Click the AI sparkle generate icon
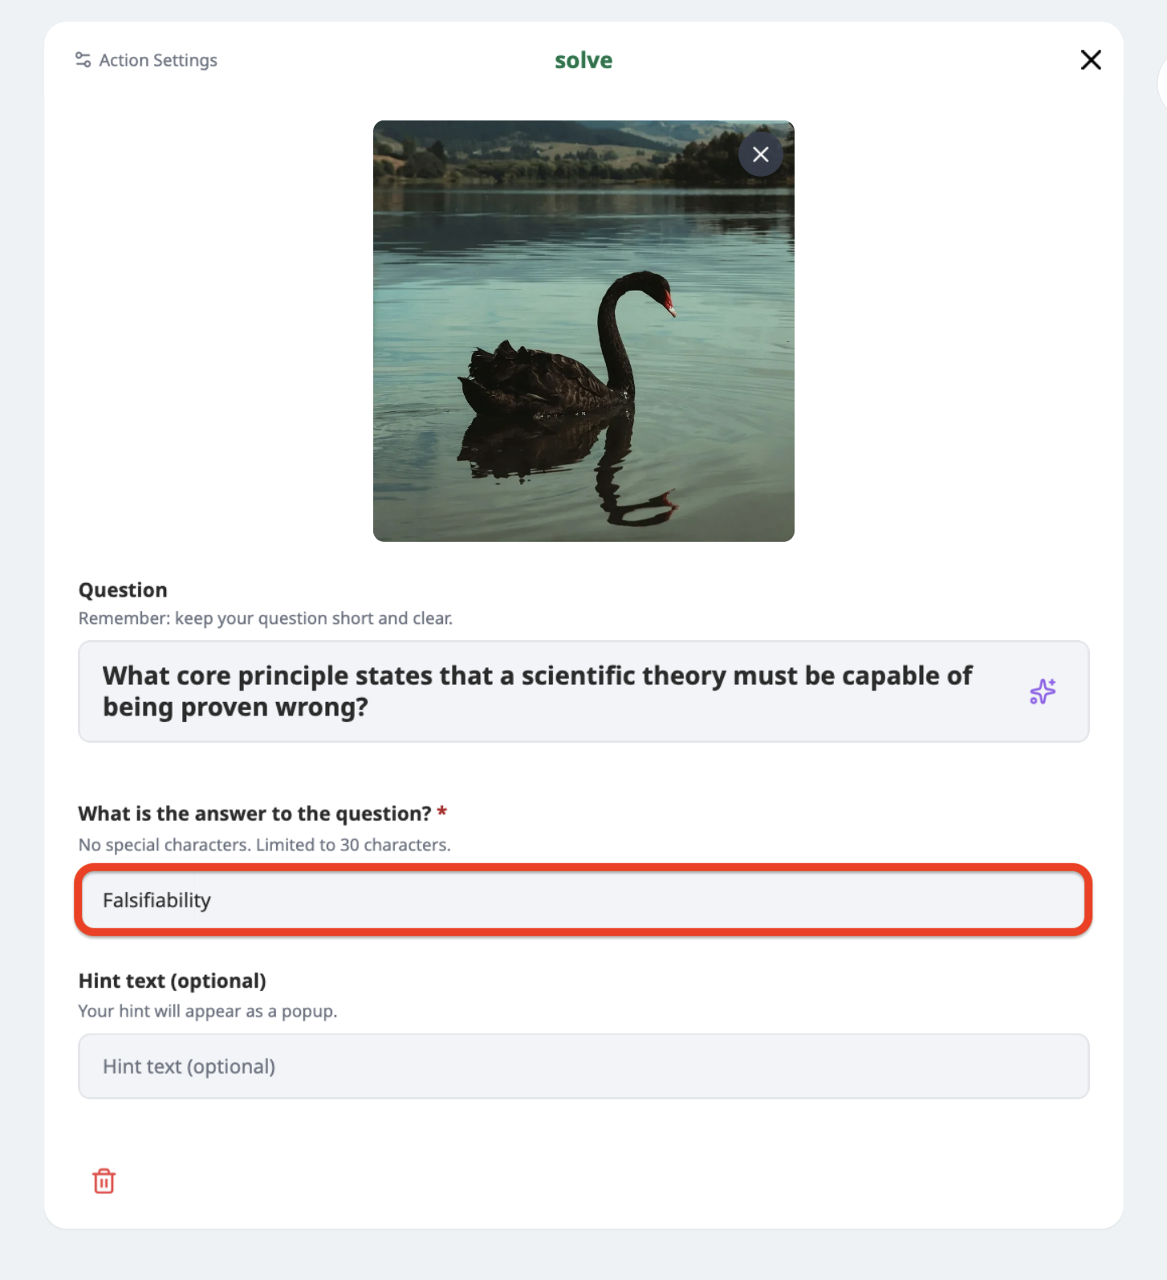 click(1043, 691)
